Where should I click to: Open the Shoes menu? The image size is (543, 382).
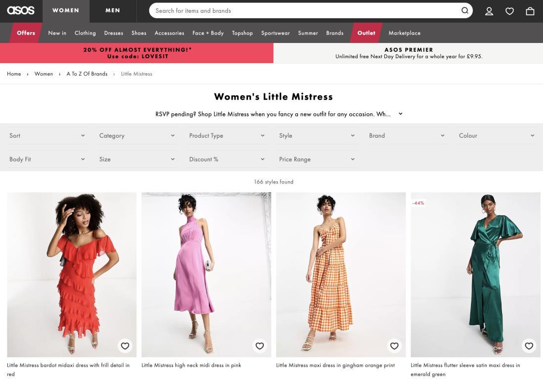pos(139,33)
